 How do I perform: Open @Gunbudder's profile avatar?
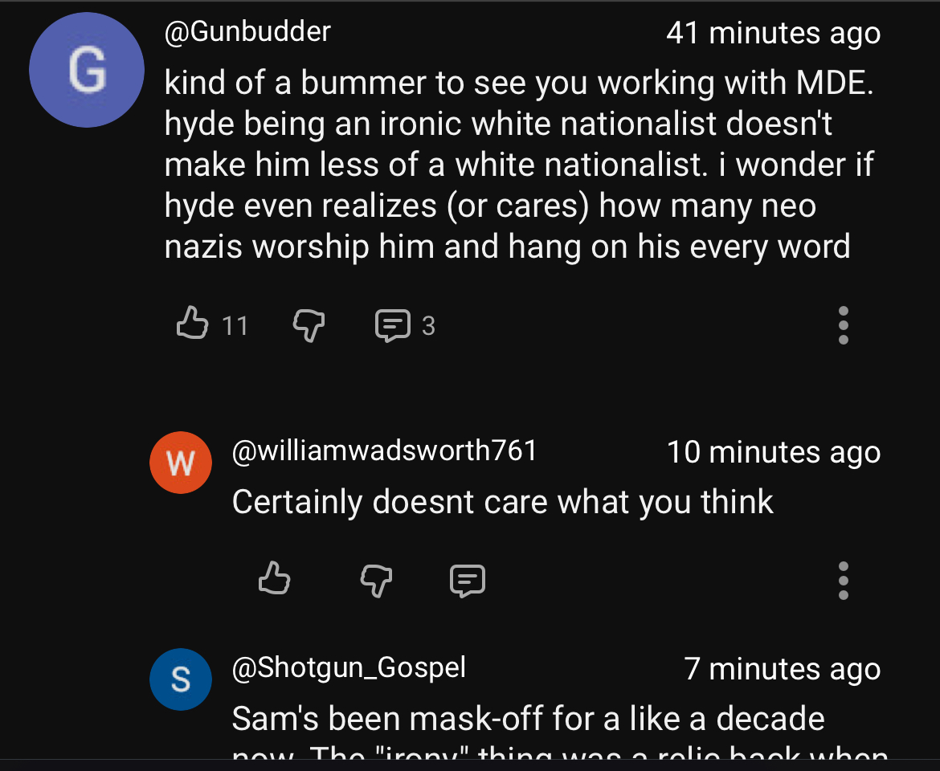coord(87,70)
